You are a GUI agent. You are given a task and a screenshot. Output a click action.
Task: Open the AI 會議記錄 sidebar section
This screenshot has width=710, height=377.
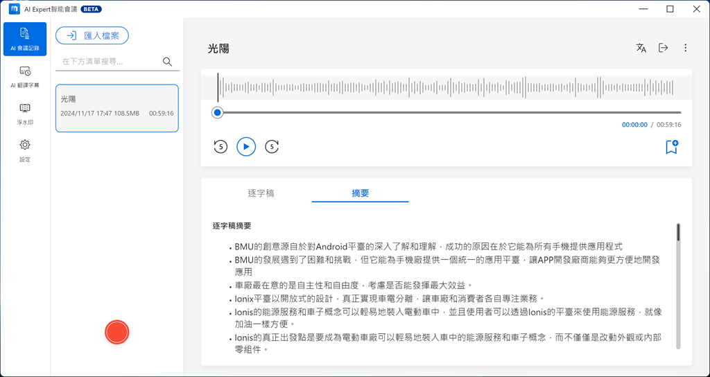point(25,40)
